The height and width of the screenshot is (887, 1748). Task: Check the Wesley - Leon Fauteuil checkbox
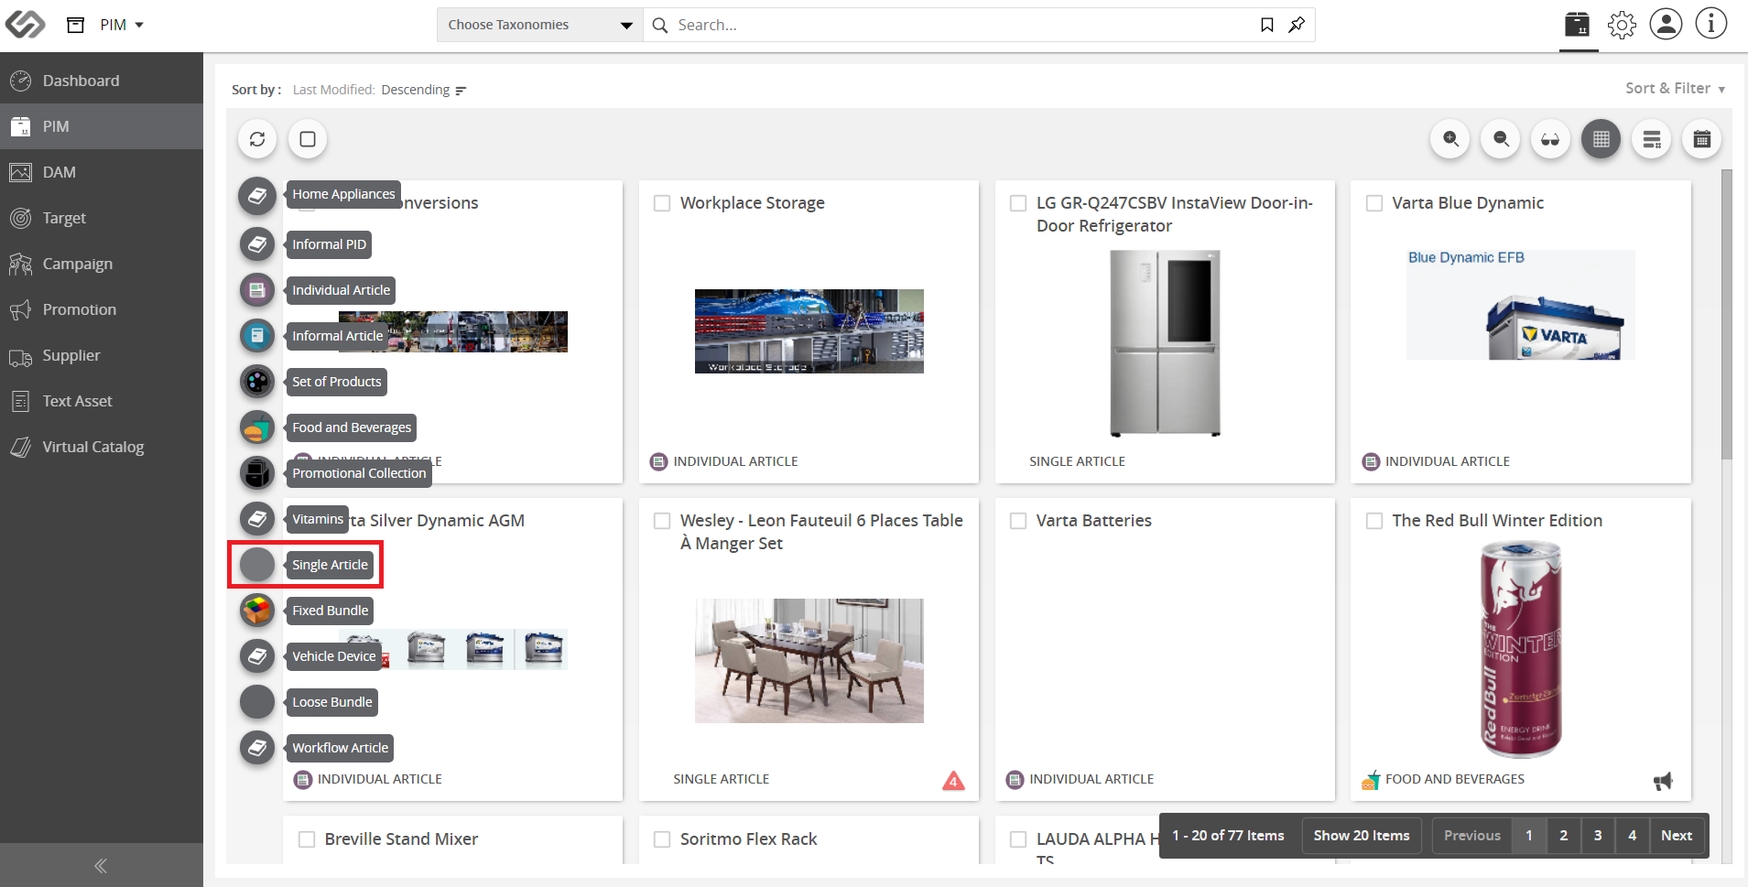click(662, 521)
